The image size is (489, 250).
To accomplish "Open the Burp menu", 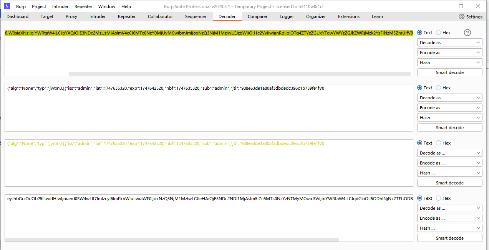I will point(21,7).
